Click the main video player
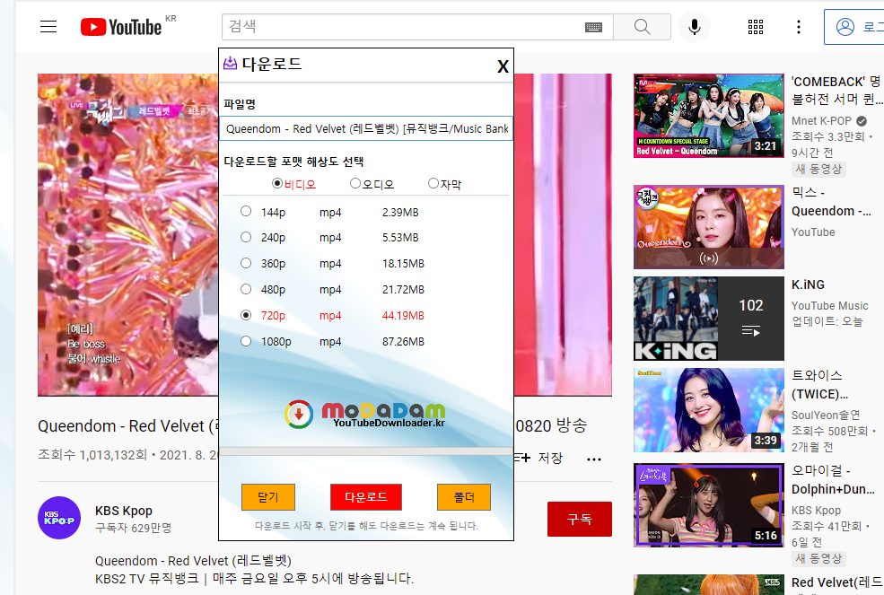 pyautogui.click(x=325, y=234)
